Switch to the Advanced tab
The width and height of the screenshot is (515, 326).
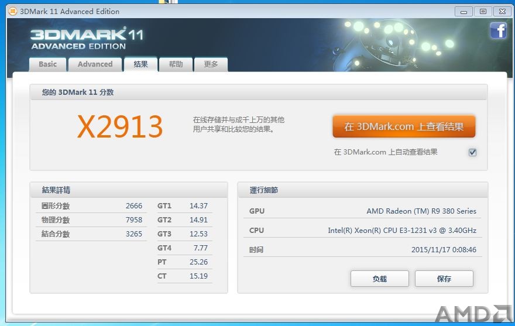[95, 64]
